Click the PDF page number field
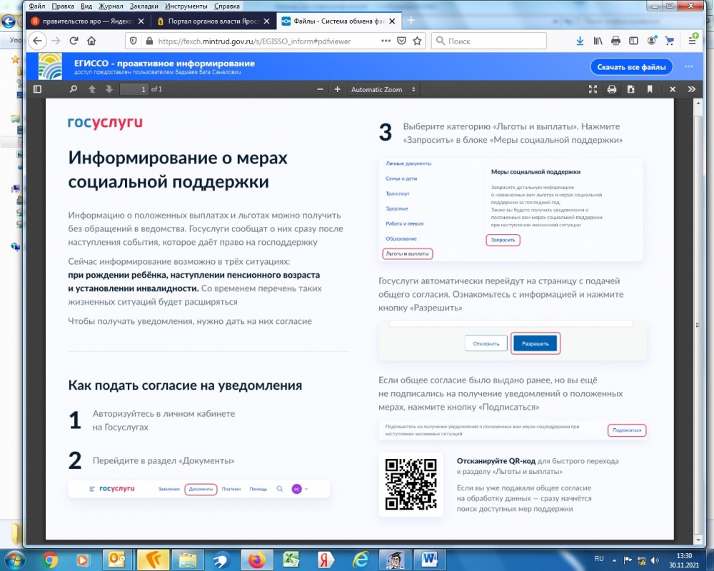Viewport: 714px width, 571px height. click(x=134, y=89)
